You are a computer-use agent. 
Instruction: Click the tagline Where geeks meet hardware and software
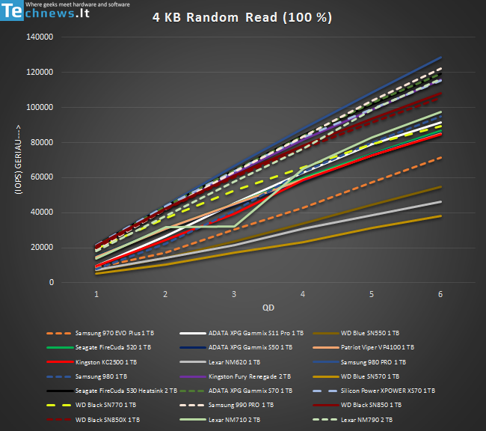(x=78, y=4)
